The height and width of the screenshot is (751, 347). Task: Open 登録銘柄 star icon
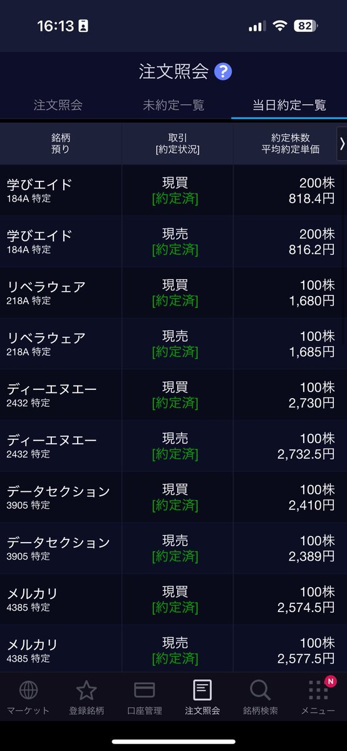tap(86, 690)
